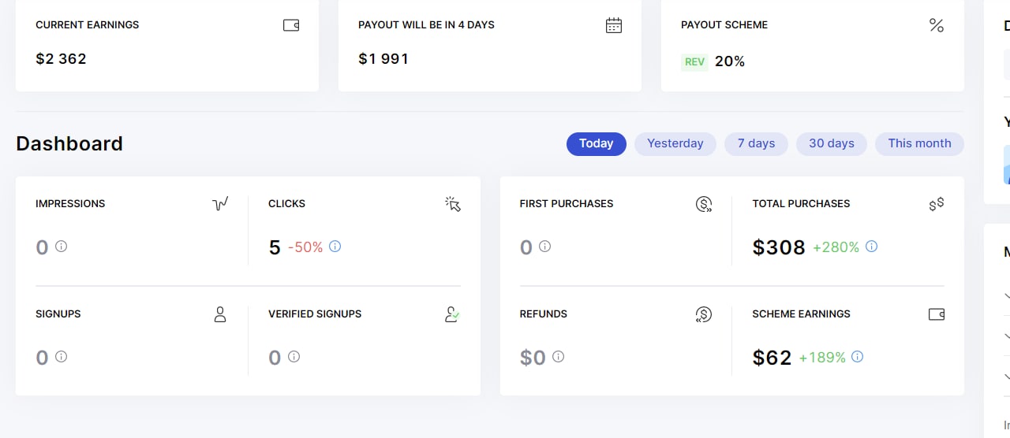Show stats for 7 days

pyautogui.click(x=756, y=143)
